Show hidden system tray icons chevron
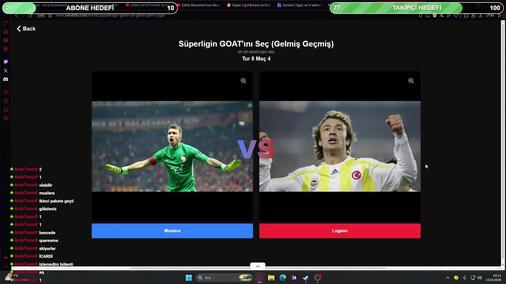Image resolution: width=506 pixels, height=284 pixels. pyautogui.click(x=447, y=278)
